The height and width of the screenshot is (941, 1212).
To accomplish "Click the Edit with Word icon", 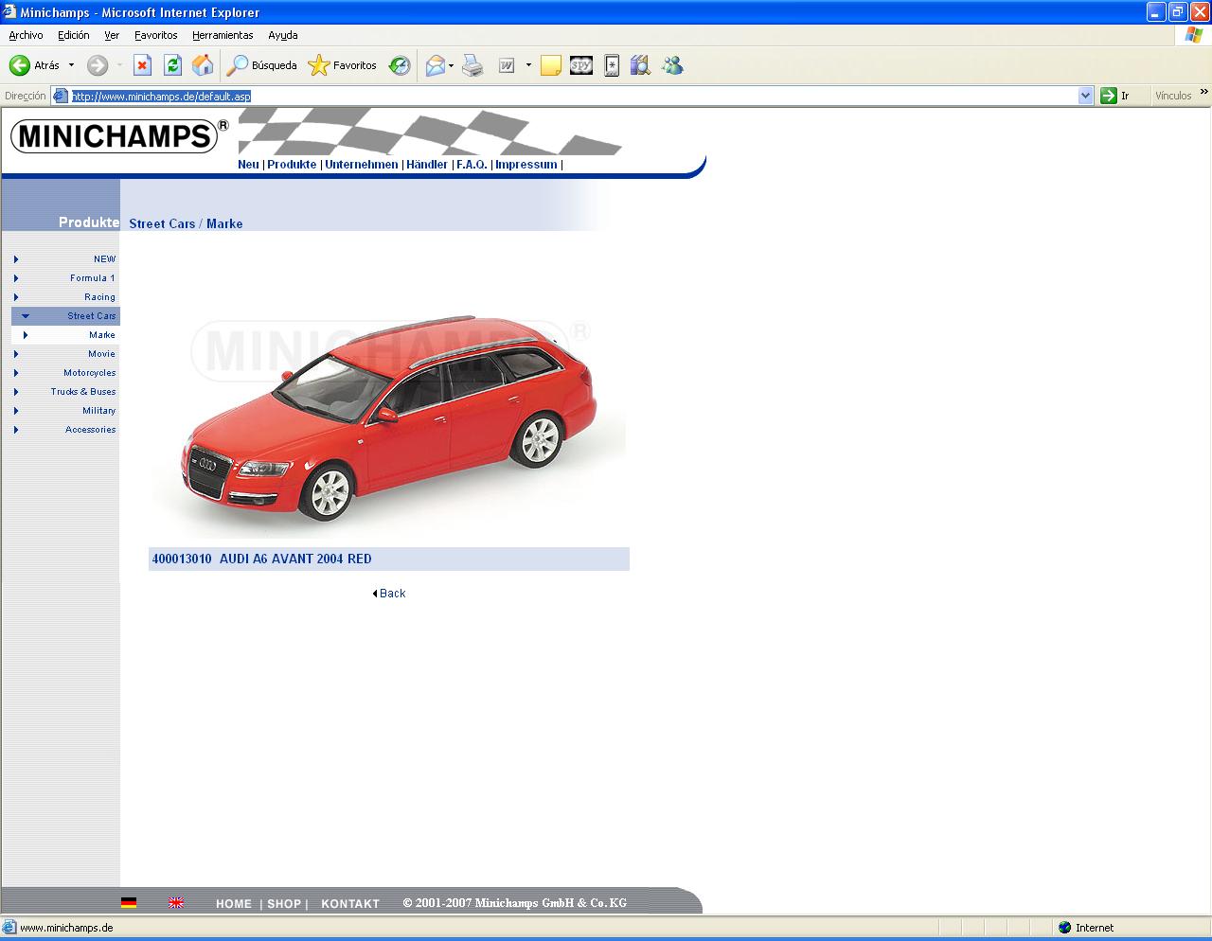I will coord(507,65).
